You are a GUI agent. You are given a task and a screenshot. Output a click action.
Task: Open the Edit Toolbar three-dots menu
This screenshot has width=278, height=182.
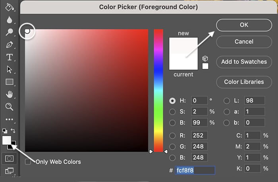[9, 119]
